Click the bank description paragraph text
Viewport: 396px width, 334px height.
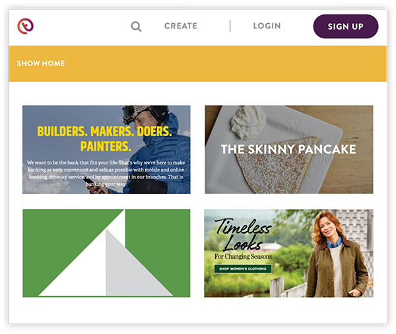tap(106, 173)
